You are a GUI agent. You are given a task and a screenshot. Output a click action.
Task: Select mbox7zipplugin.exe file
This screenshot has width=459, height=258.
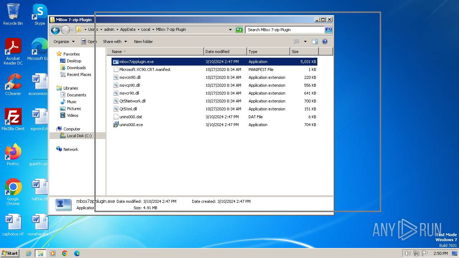pos(214,62)
